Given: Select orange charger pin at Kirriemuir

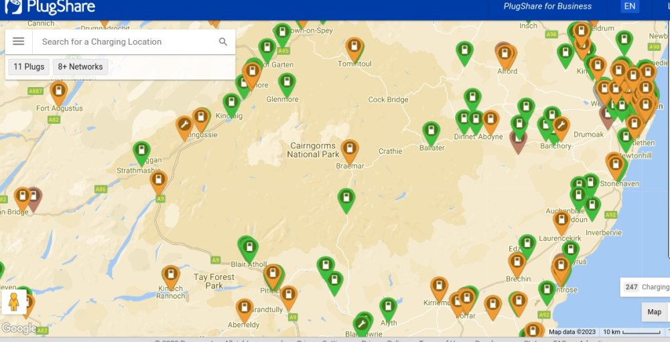Looking at the screenshot, I should pos(439,288).
